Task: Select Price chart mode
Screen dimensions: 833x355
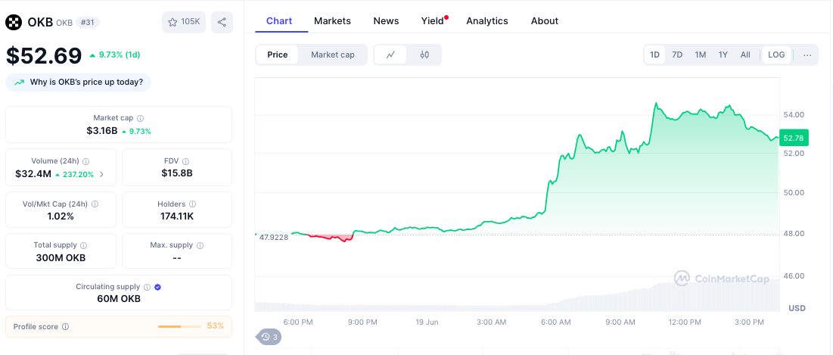Action: coord(278,54)
